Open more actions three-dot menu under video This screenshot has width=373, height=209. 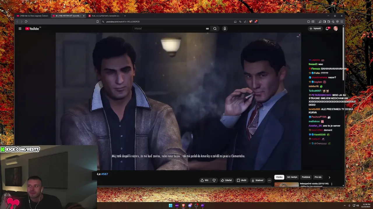click(x=269, y=180)
